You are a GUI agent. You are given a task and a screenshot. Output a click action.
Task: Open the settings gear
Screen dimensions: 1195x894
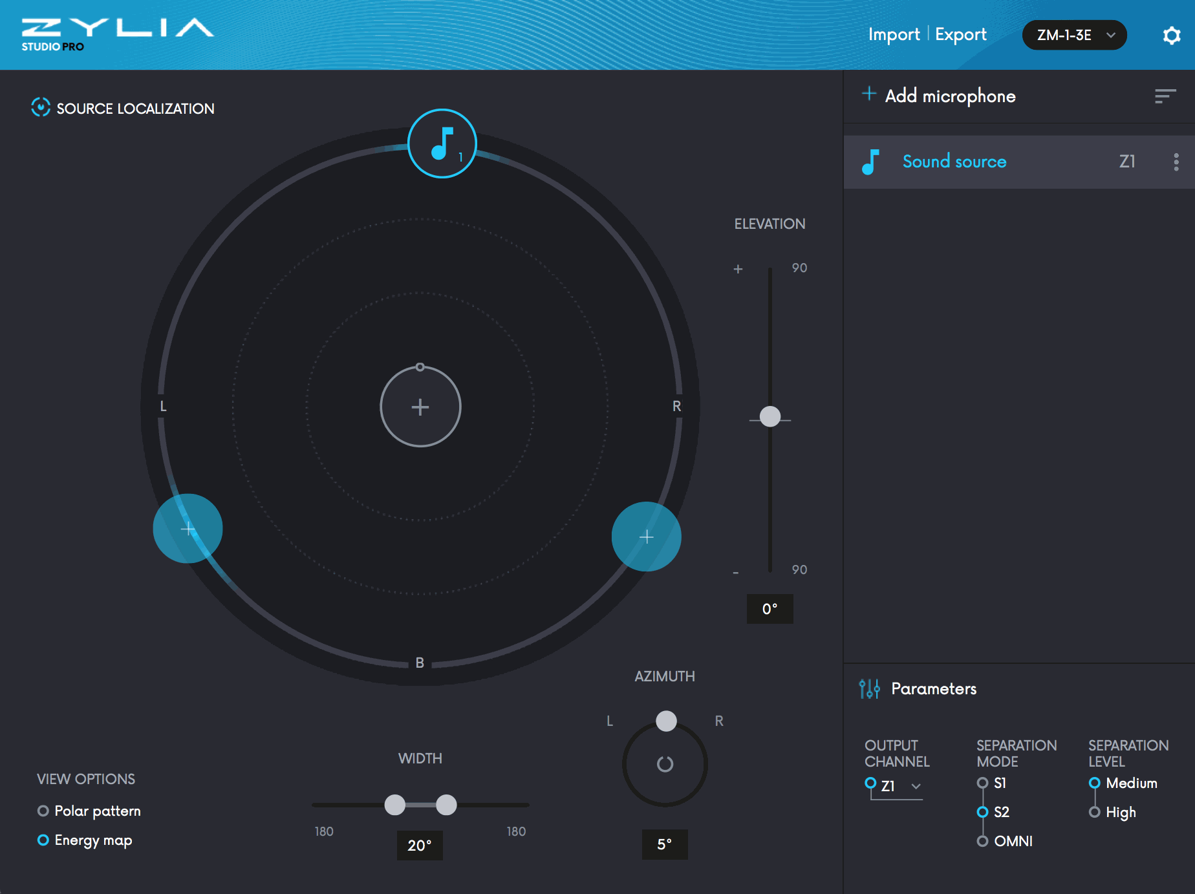point(1171,35)
